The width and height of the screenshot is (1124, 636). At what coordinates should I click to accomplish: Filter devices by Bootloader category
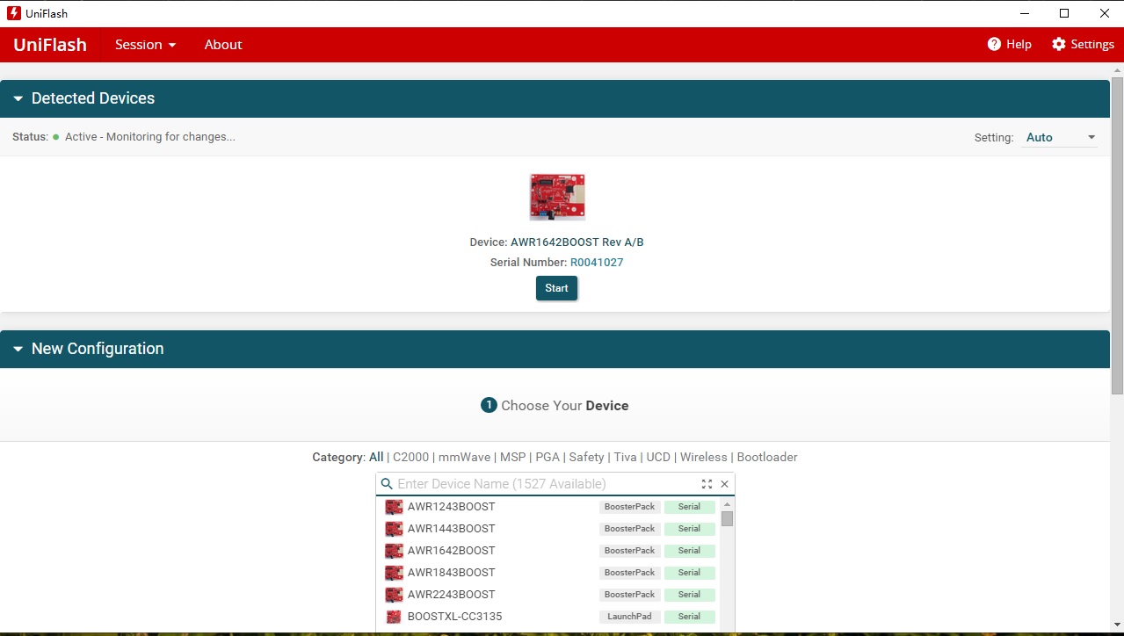click(x=767, y=457)
